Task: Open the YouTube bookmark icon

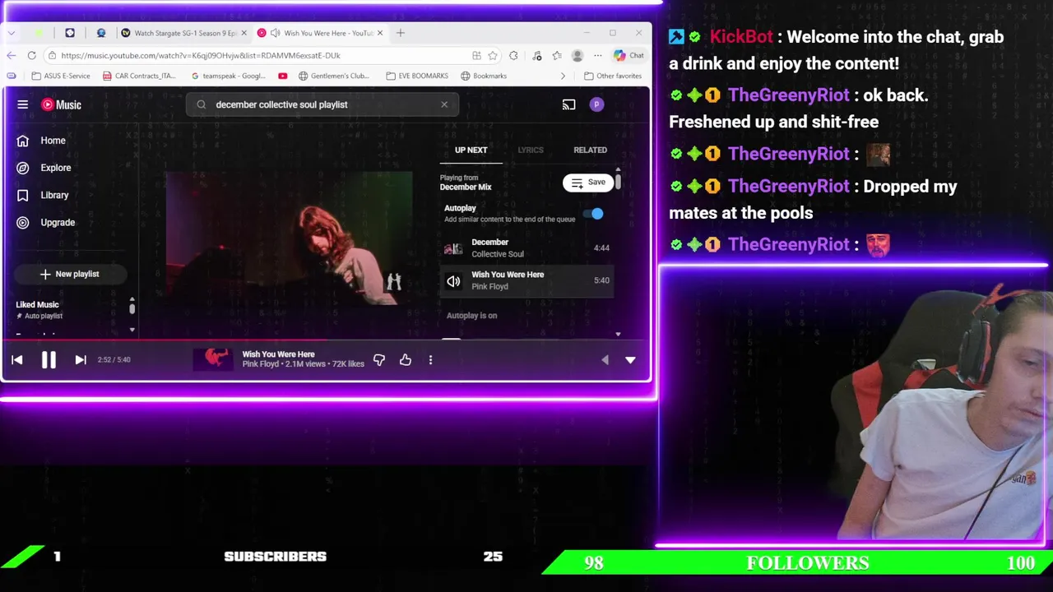Action: pos(283,76)
